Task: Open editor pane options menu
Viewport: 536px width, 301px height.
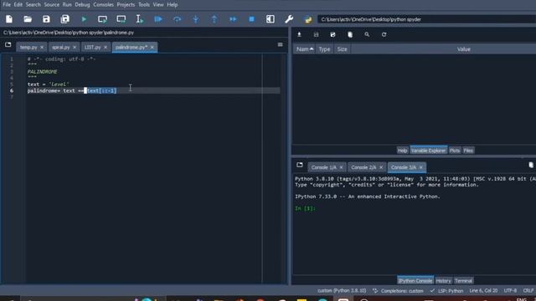Action: tap(280, 44)
